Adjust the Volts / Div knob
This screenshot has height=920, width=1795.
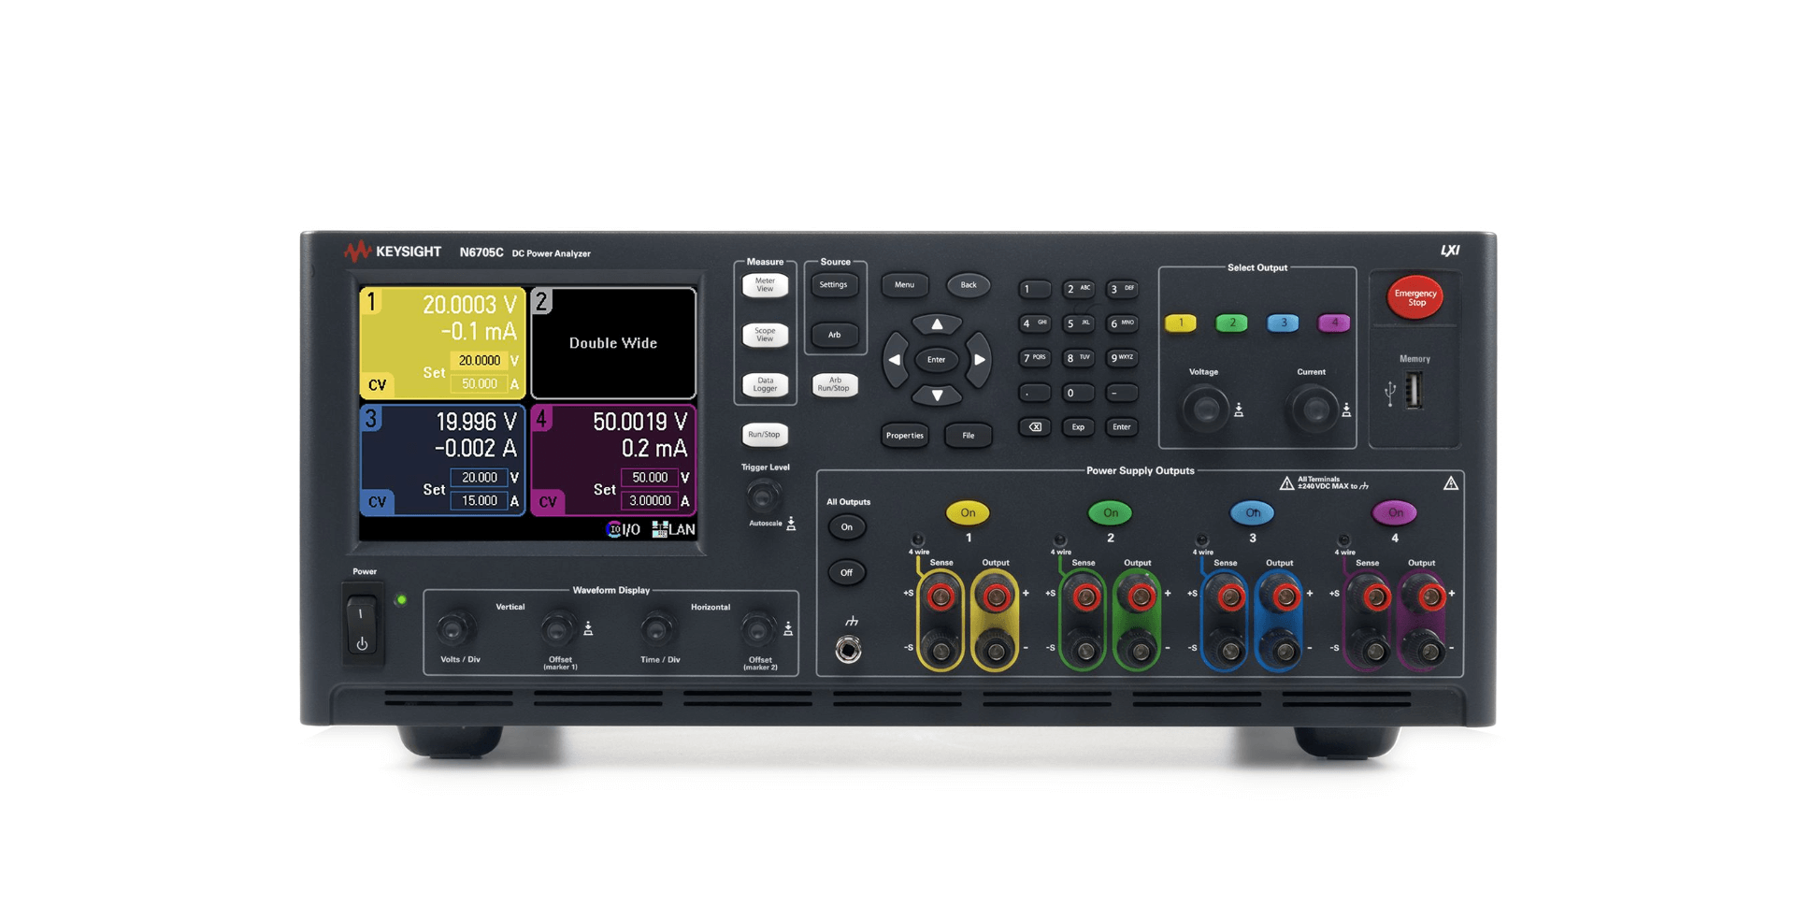[454, 629]
